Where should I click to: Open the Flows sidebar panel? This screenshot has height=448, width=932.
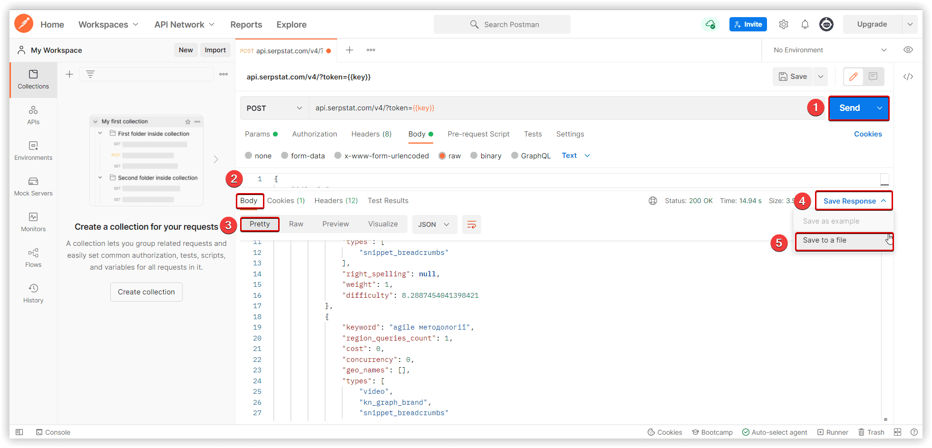coord(33,258)
